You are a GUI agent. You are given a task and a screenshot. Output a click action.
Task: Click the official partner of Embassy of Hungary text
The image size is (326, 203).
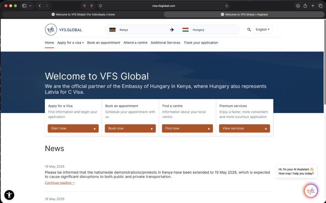[155, 89]
